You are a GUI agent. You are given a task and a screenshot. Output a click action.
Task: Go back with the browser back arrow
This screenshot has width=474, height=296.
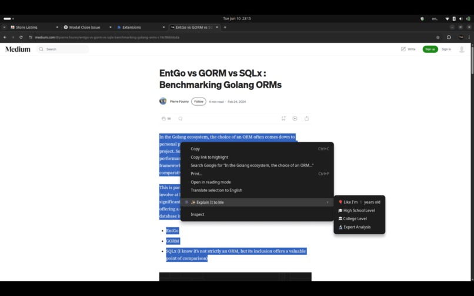click(x=5, y=37)
